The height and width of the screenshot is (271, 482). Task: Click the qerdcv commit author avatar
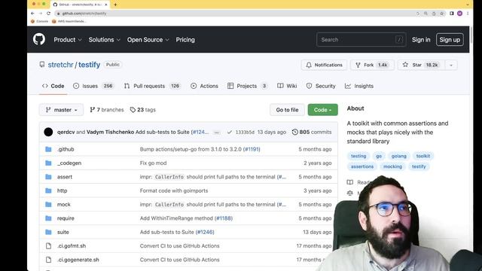coord(48,132)
